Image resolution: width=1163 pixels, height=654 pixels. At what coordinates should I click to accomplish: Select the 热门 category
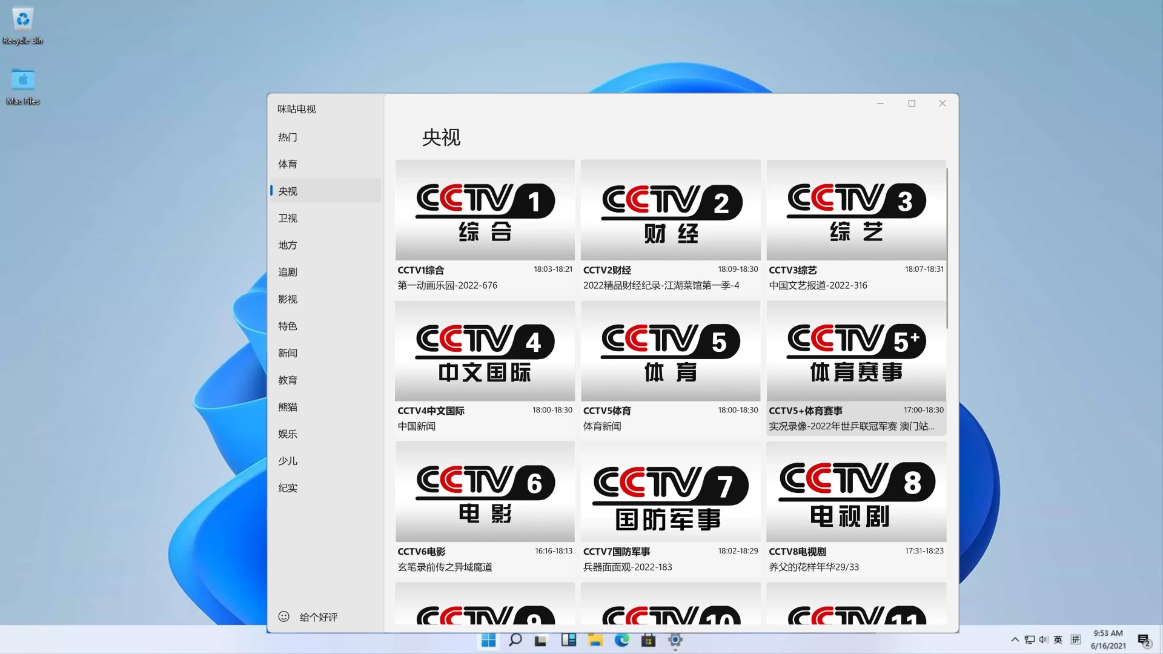click(x=325, y=137)
